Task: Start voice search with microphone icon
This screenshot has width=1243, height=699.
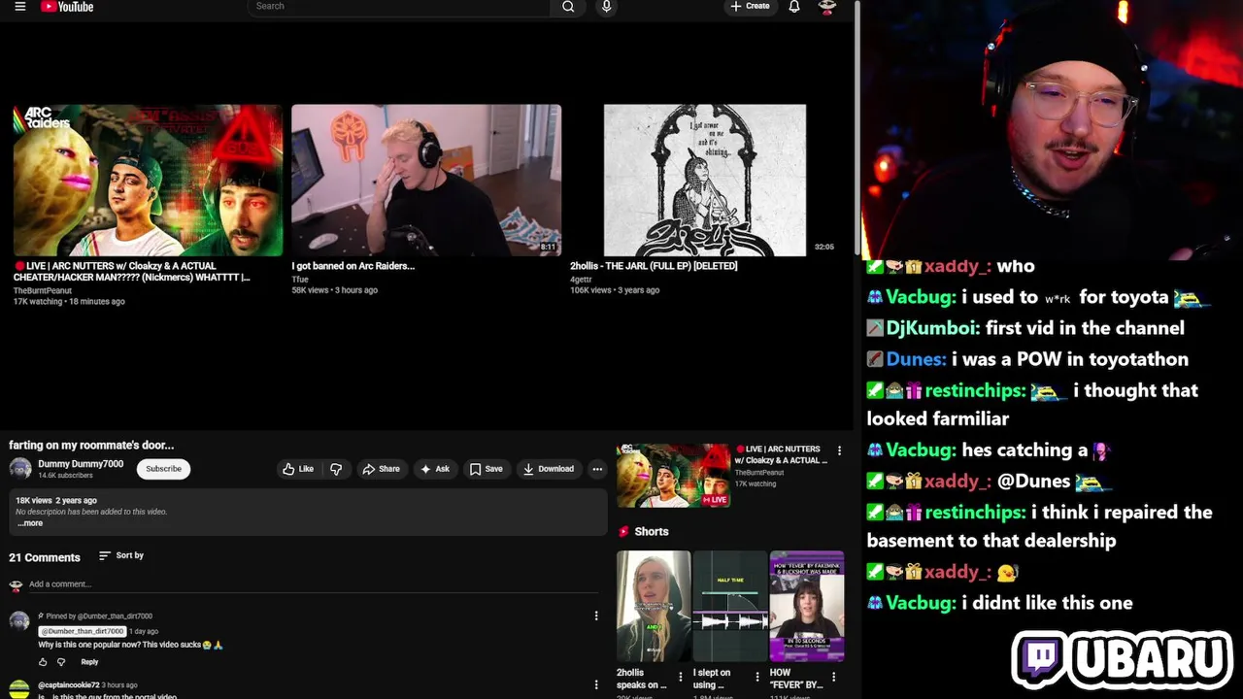Action: (x=607, y=7)
